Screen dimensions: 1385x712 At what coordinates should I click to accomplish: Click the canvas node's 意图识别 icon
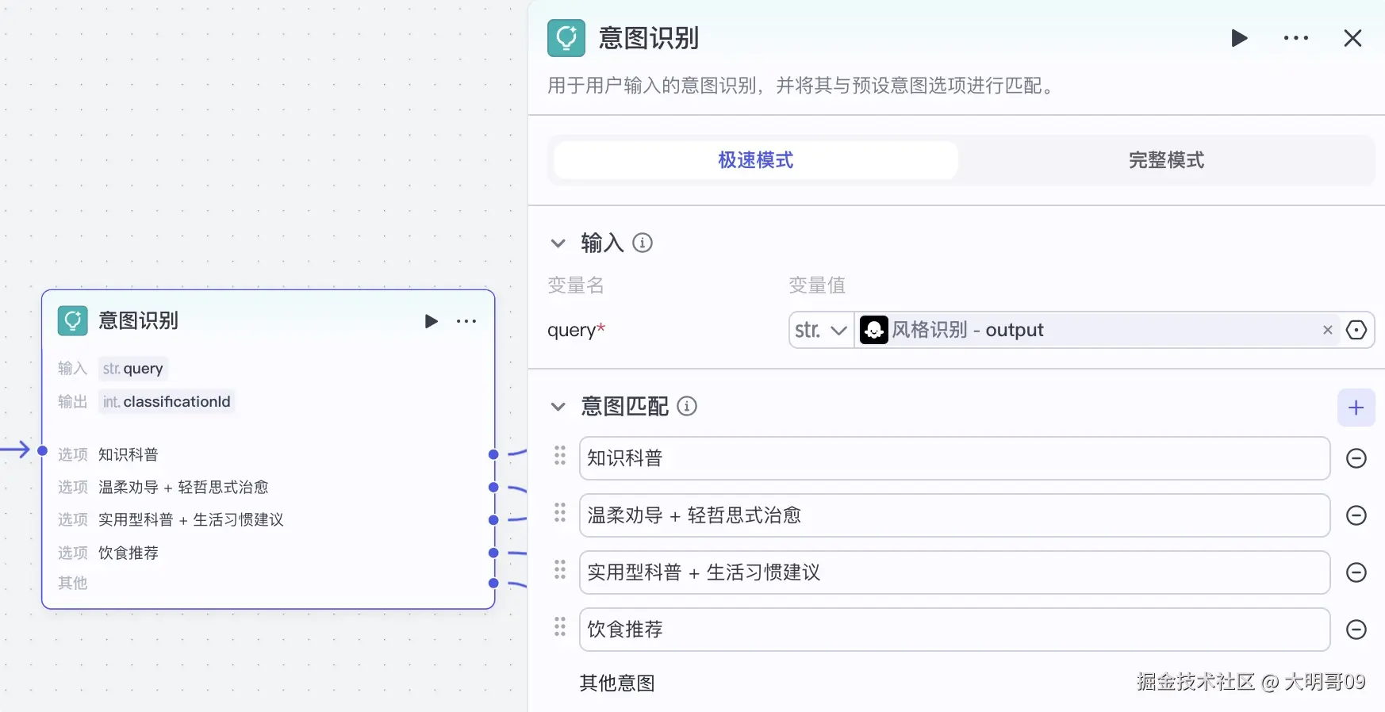(73, 321)
